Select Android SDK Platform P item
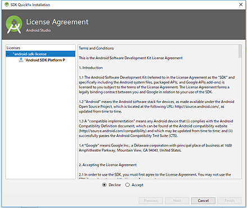 [45, 60]
